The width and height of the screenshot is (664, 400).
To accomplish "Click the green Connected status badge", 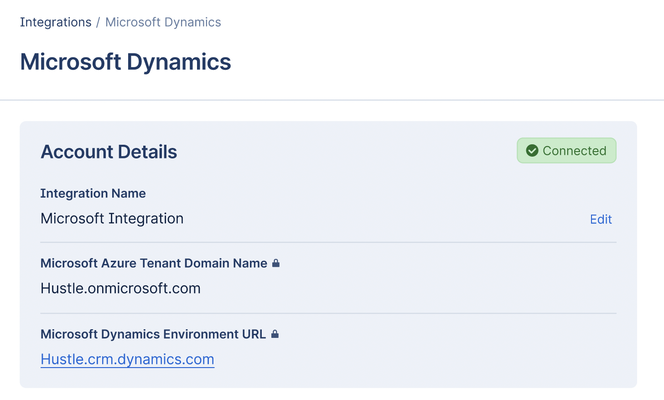I will pyautogui.click(x=566, y=150).
